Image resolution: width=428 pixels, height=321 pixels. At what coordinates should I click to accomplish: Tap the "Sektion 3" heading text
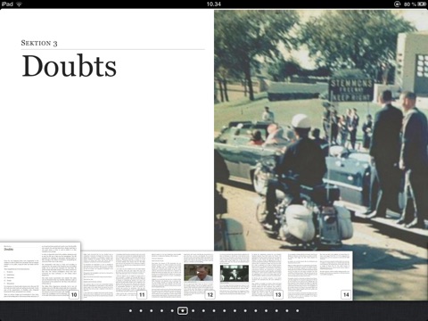(39, 43)
